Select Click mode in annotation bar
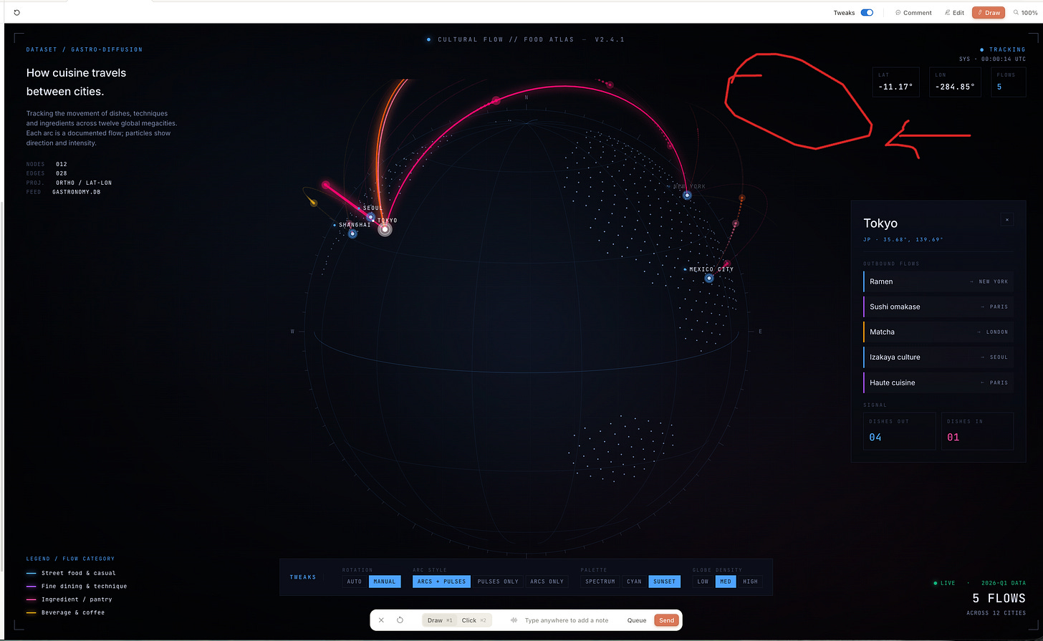The height and width of the screenshot is (641, 1043). point(474,620)
